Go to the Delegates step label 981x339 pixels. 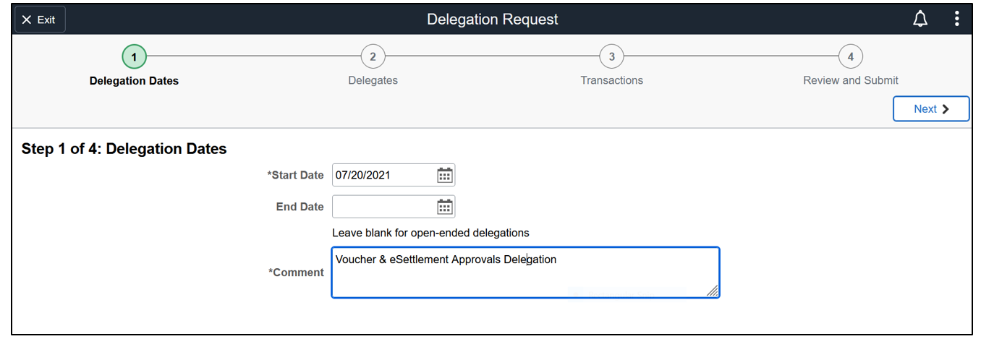(x=373, y=80)
